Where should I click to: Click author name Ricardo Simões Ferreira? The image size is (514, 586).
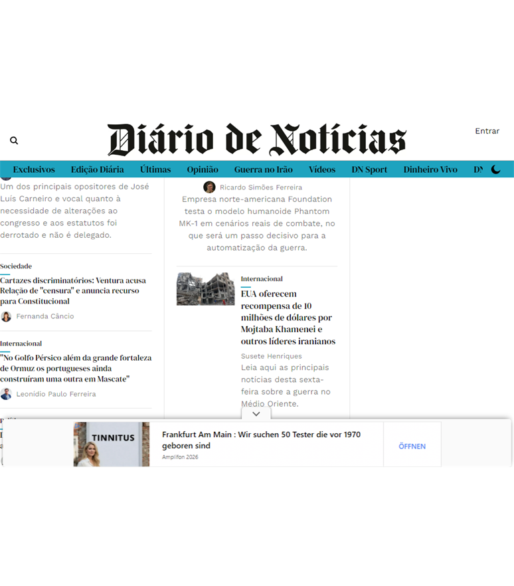261,187
